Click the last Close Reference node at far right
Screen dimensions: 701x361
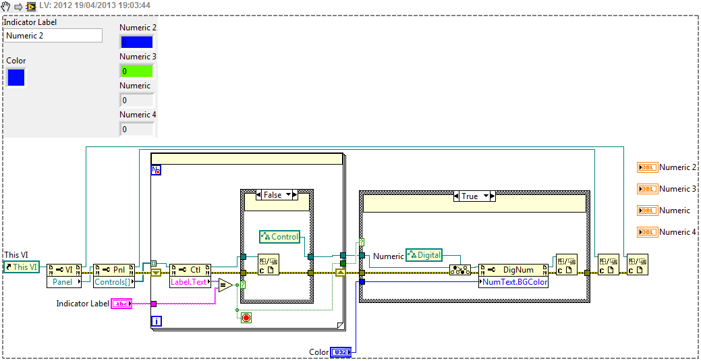(x=637, y=265)
